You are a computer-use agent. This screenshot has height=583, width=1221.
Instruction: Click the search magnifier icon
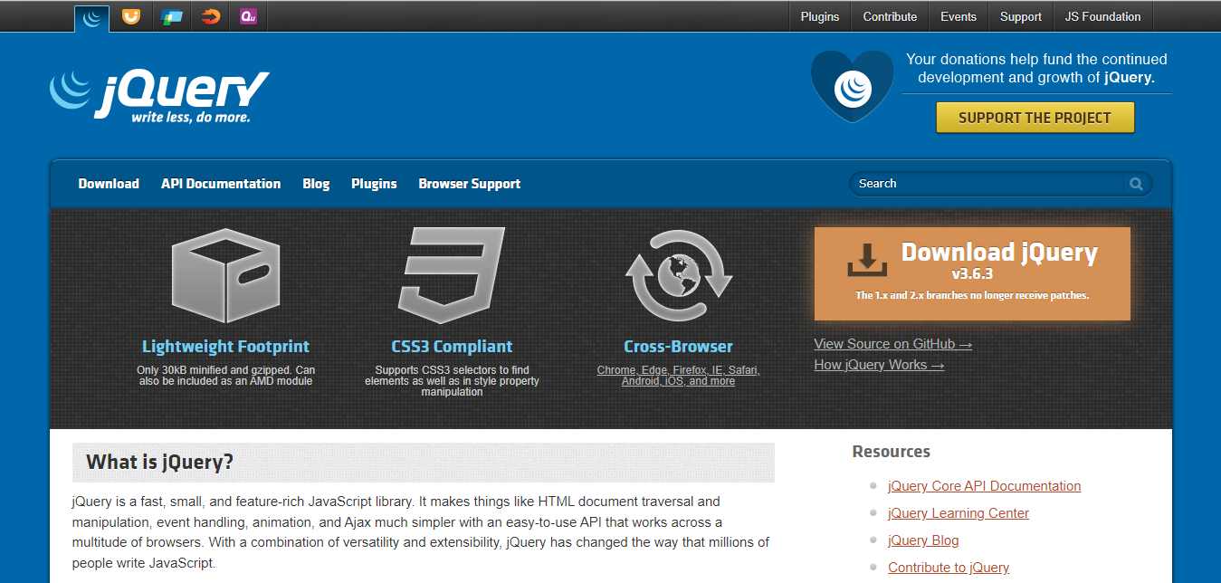pyautogui.click(x=1136, y=184)
